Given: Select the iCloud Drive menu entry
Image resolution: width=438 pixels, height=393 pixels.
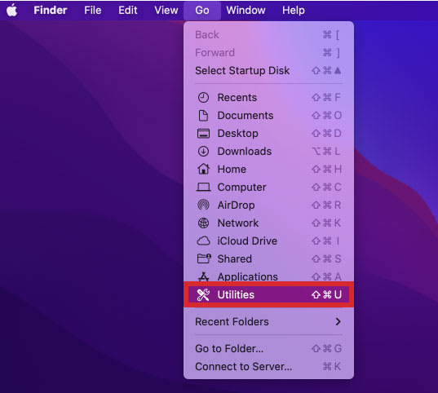Looking at the screenshot, I should [268, 241].
